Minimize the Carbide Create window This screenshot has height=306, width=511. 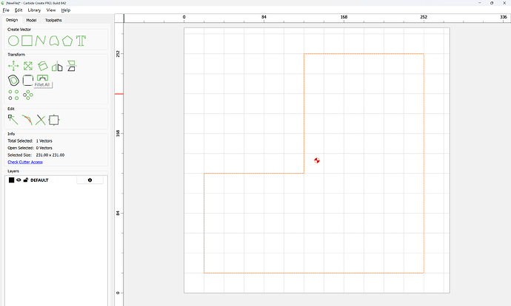click(x=480, y=3)
